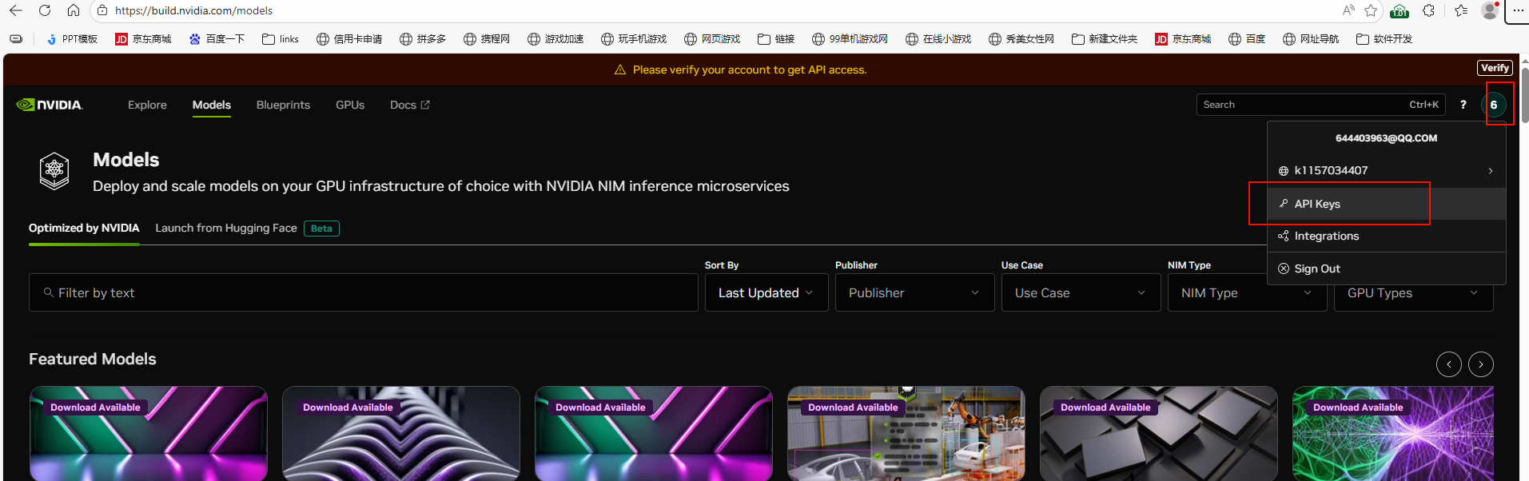The width and height of the screenshot is (1529, 481).
Task: Open 在线小游戏 bookmark
Action: tap(938, 39)
